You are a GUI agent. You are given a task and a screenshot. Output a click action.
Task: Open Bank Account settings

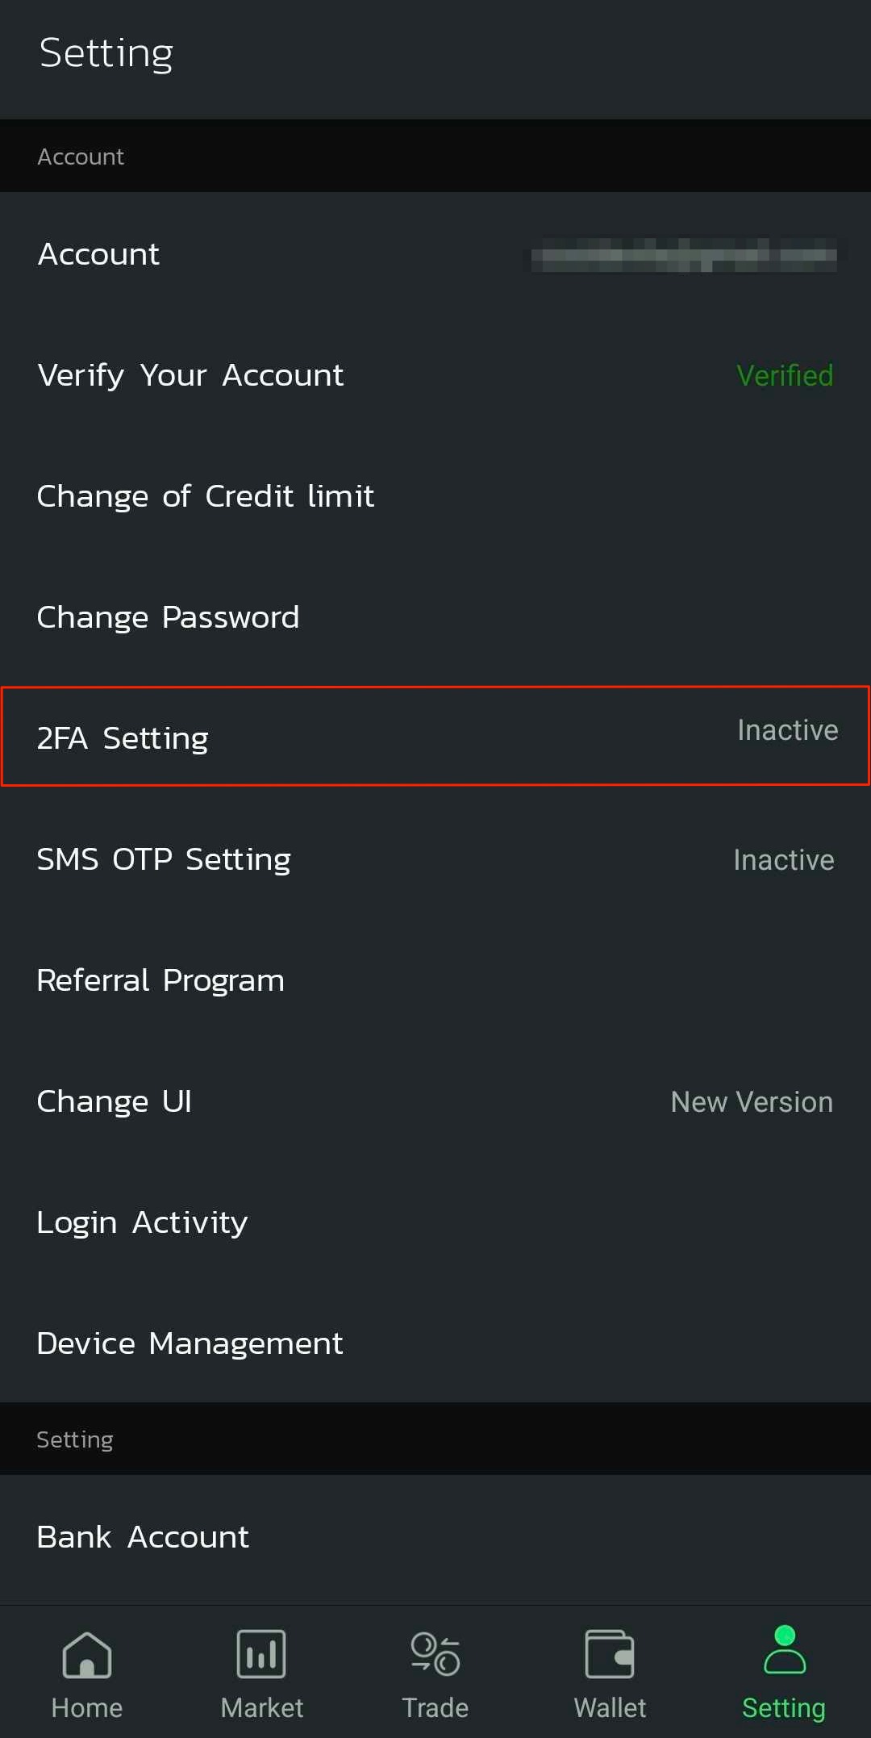[x=142, y=1536]
